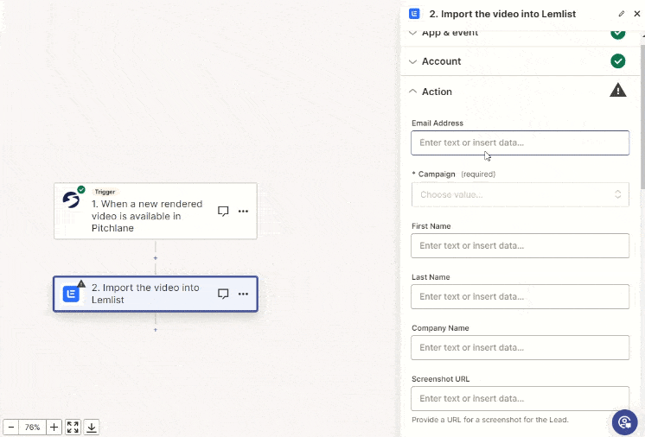Image resolution: width=645 pixels, height=437 pixels.
Task: Close the step editor panel
Action: (x=636, y=14)
